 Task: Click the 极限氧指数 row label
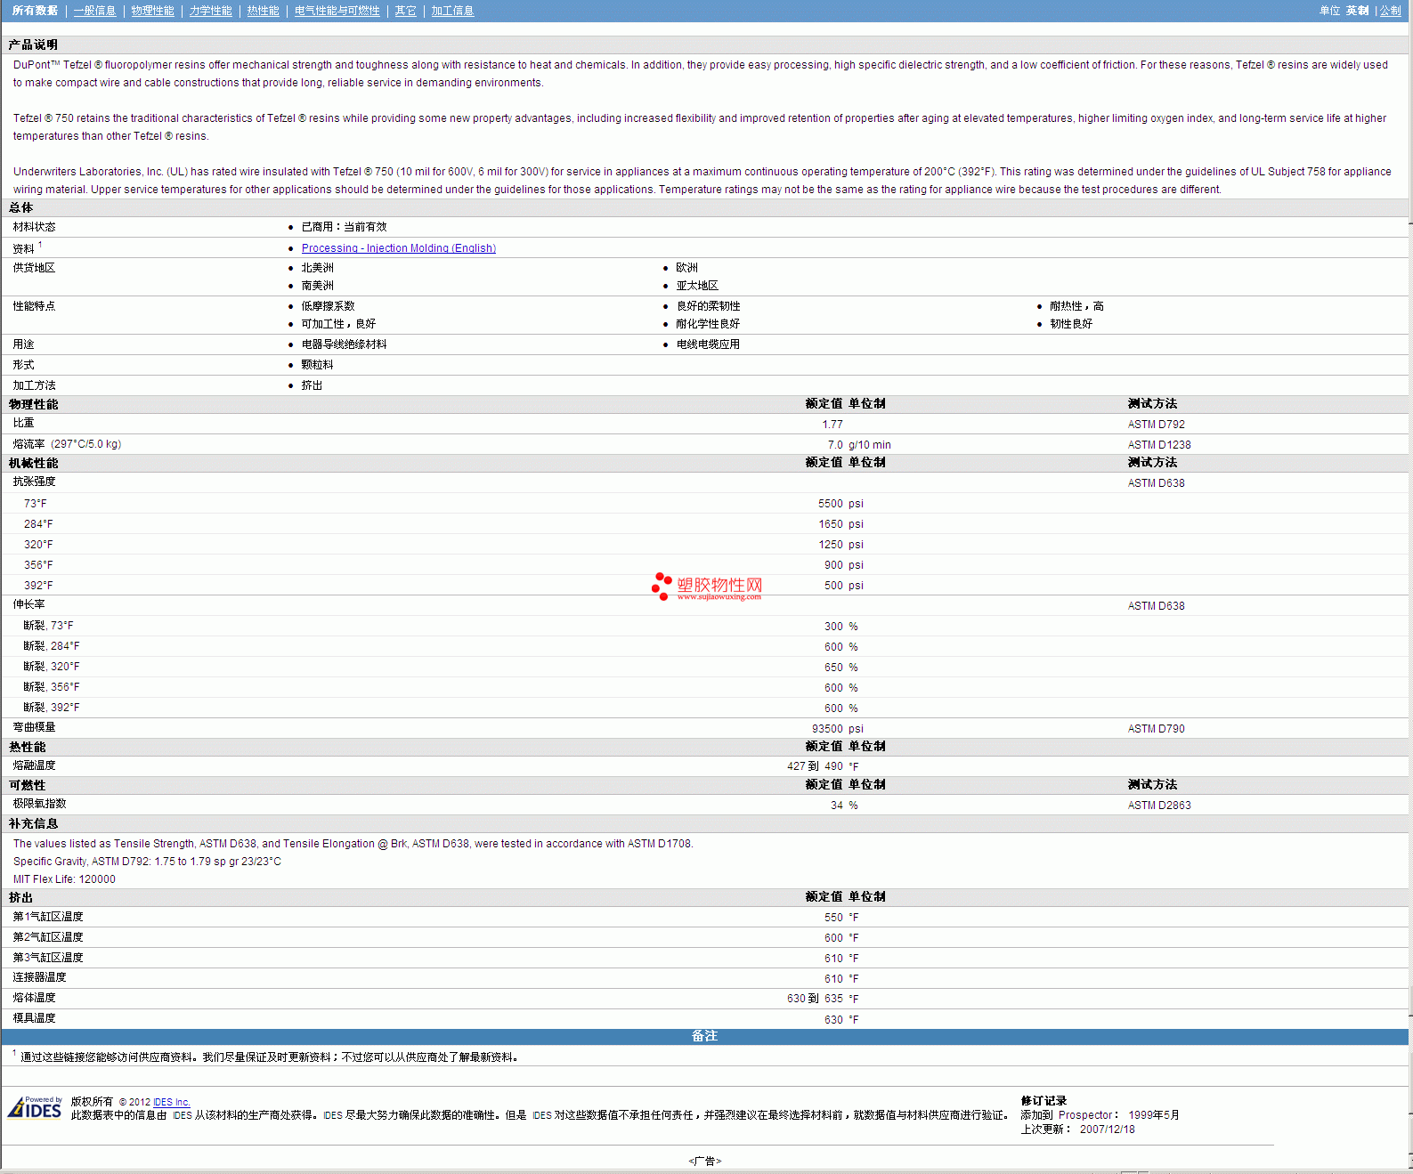[39, 804]
